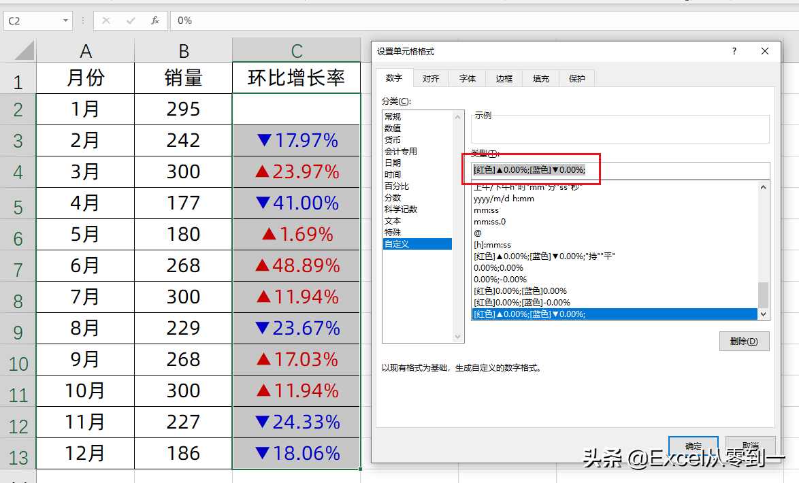Viewport: 799px width, 483px height.
Task: Switch to the 对齐 tab
Action: point(431,78)
